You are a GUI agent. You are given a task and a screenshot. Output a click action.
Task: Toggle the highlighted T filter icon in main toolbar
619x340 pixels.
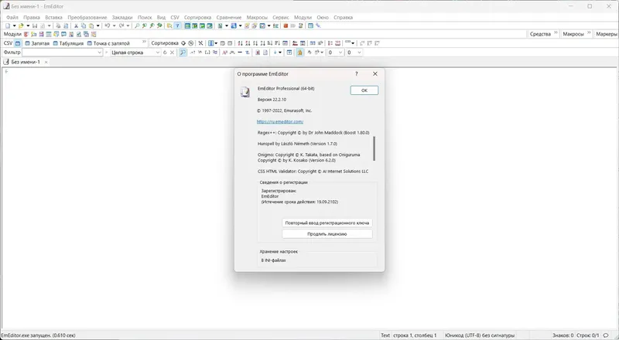[178, 25]
